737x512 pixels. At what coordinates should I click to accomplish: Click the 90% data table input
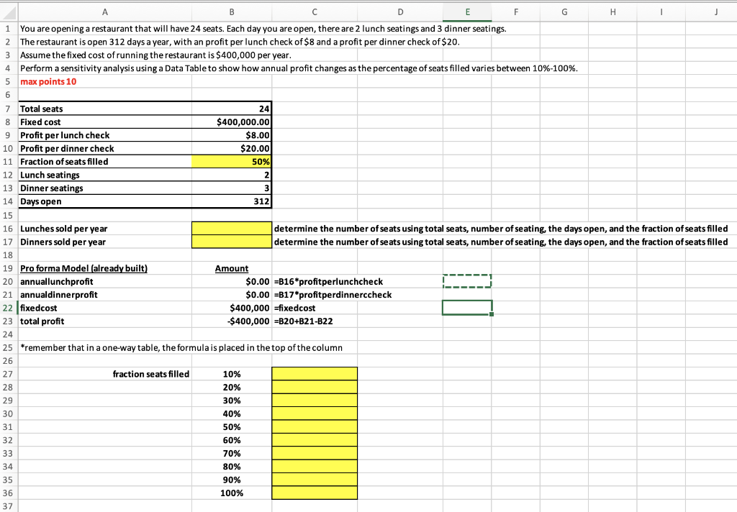click(x=232, y=480)
